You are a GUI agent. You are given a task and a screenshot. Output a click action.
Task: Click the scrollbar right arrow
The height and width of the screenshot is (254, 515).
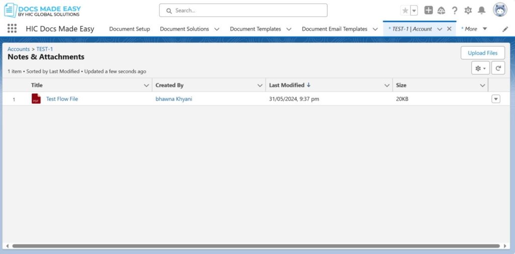(505, 246)
